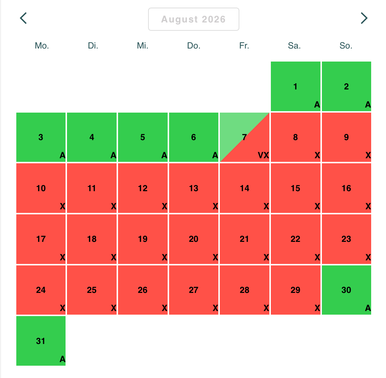Choose August 6 as the date

click(194, 137)
